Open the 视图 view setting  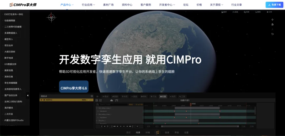point(247,12)
